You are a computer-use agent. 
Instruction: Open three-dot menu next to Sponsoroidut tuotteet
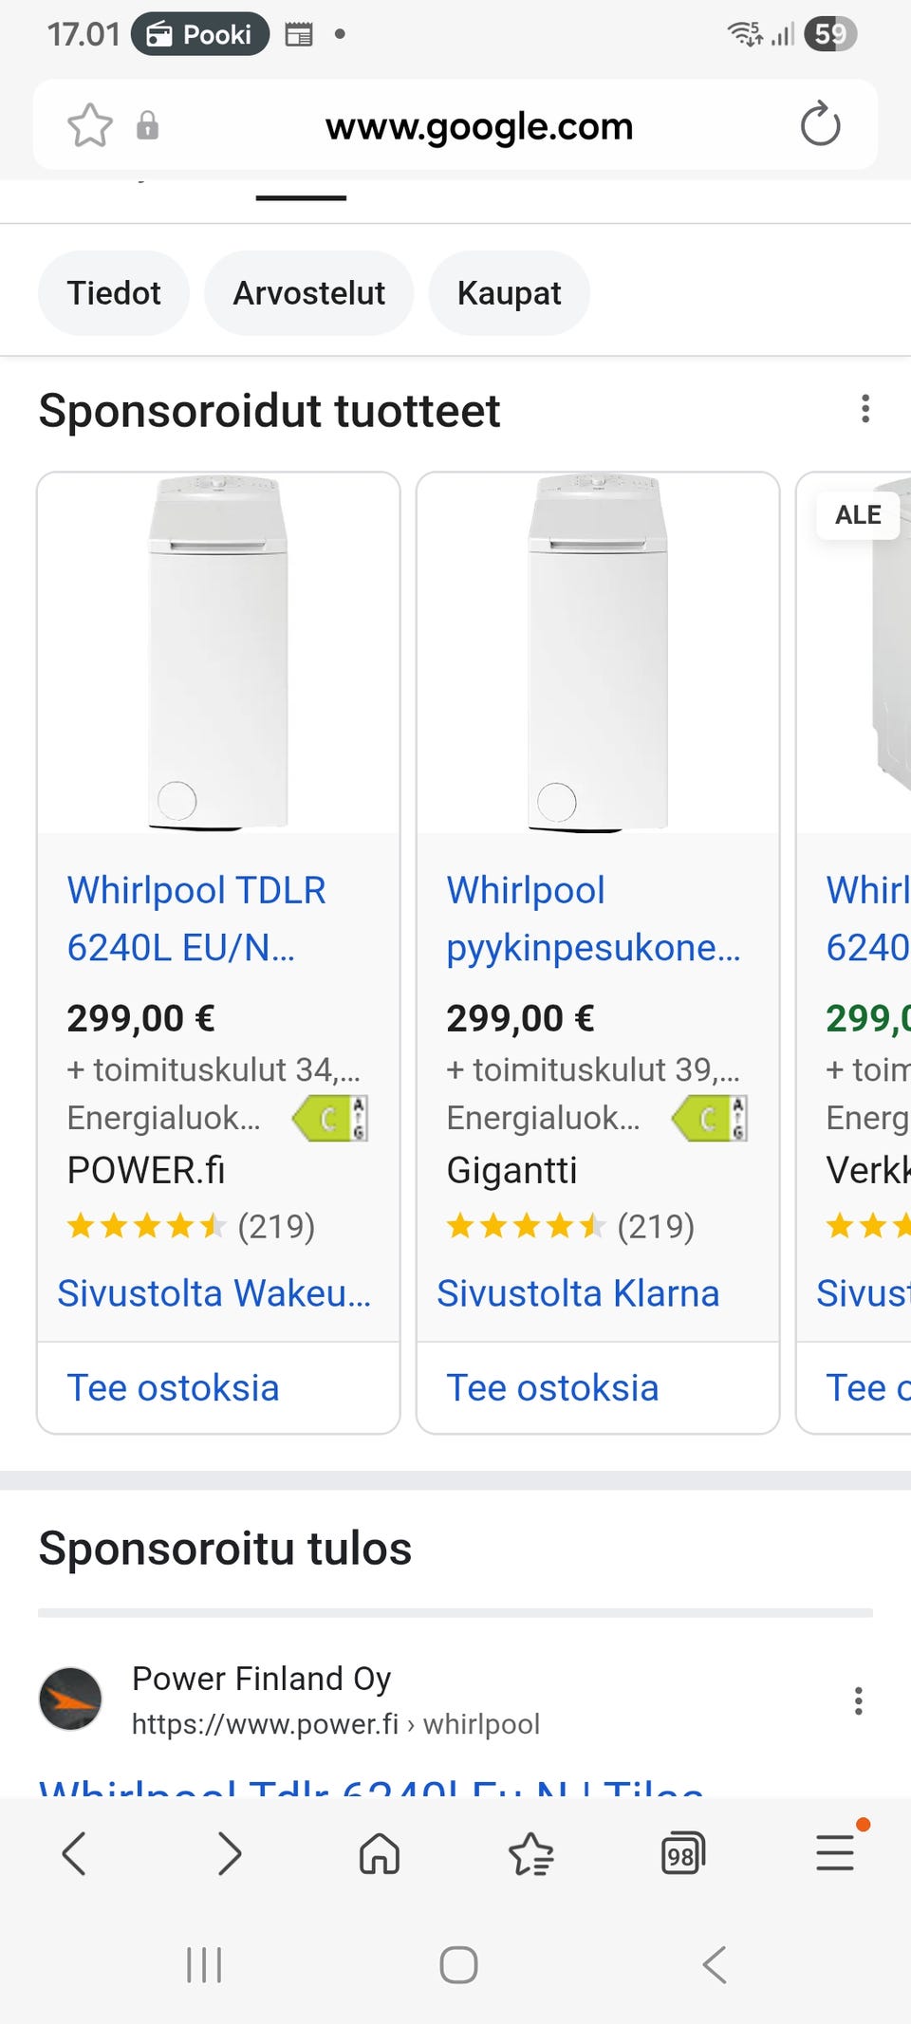pyautogui.click(x=865, y=409)
